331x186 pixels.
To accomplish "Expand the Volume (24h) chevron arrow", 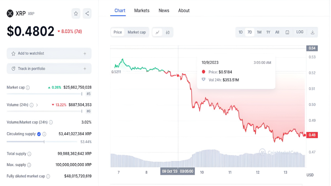I will [x=37, y=105].
